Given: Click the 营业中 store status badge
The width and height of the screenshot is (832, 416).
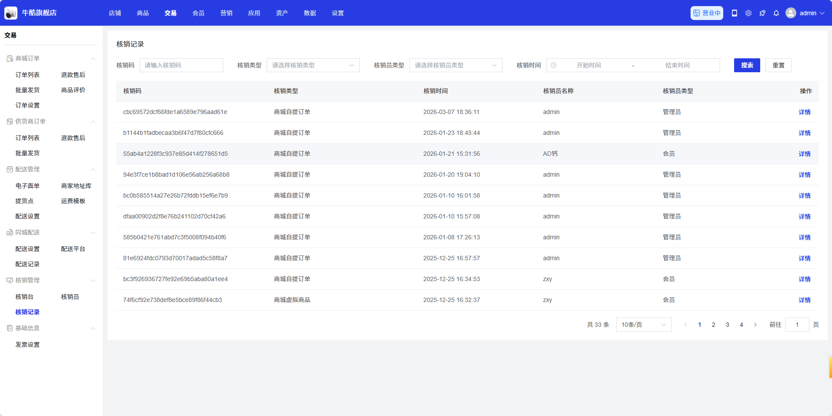Looking at the screenshot, I should (x=707, y=13).
